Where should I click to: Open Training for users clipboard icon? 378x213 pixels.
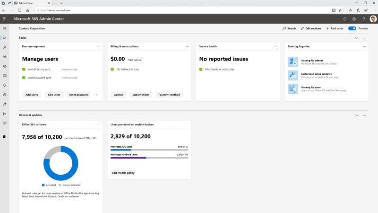pos(292,89)
